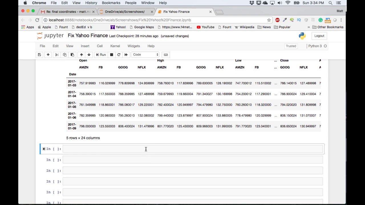Open Jupyter Help menu
This screenshot has height=205, width=365.
click(151, 46)
